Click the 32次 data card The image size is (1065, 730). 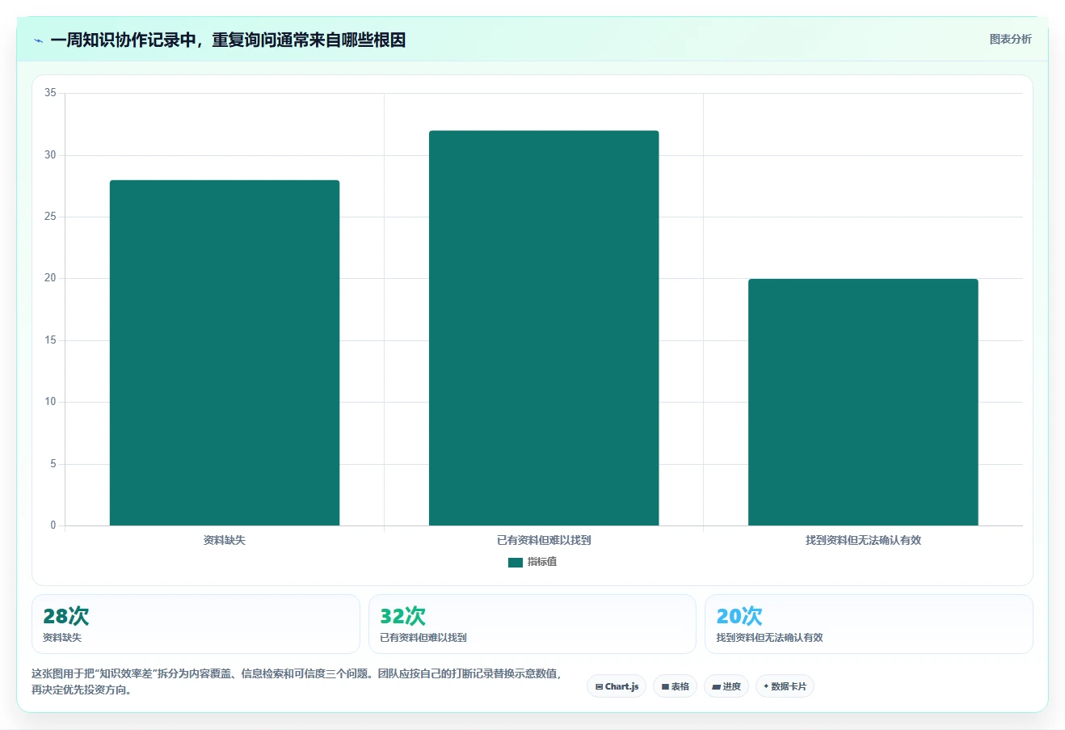(x=532, y=624)
